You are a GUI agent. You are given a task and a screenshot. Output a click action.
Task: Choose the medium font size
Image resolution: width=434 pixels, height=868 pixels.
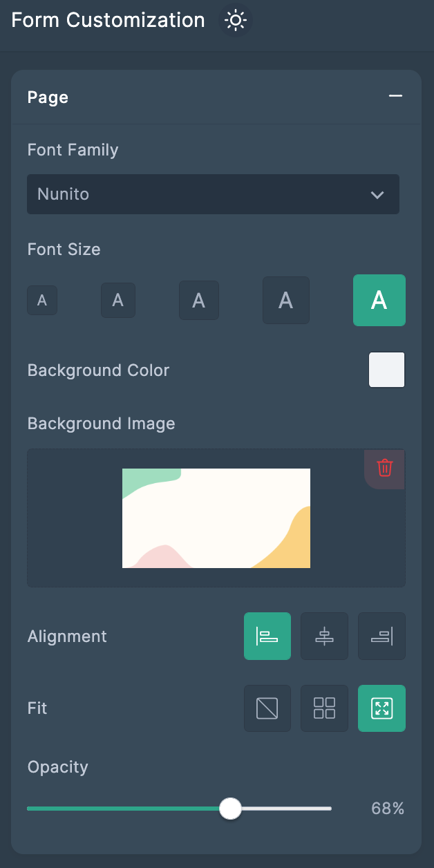click(x=199, y=300)
